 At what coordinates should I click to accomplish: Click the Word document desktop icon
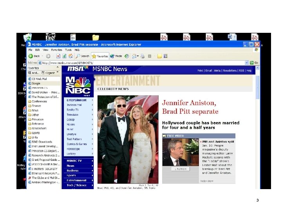pyautogui.click(x=232, y=37)
